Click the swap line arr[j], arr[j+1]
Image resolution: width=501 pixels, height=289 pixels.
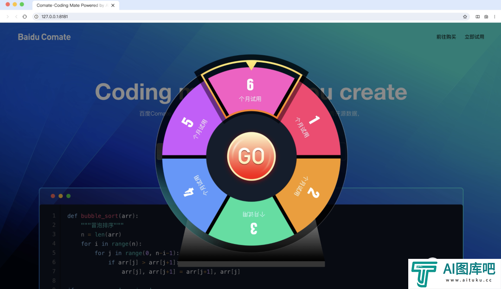click(x=180, y=271)
